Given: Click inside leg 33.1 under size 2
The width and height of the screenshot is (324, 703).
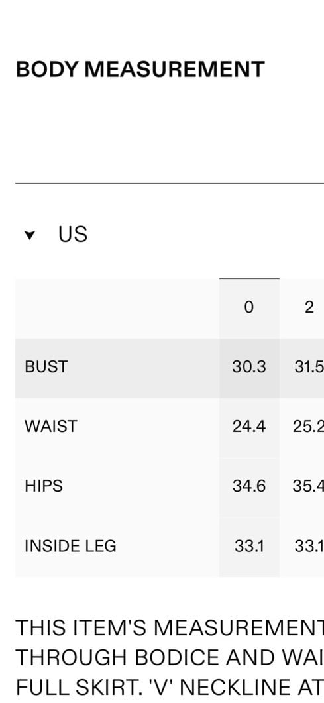Looking at the screenshot, I should click(309, 546).
